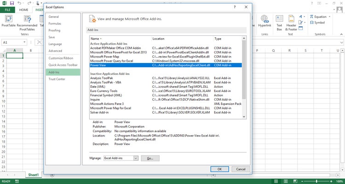Expand the Signature Line dropdown arrow
This screenshot has width=345, height=184.
tap(305, 23)
